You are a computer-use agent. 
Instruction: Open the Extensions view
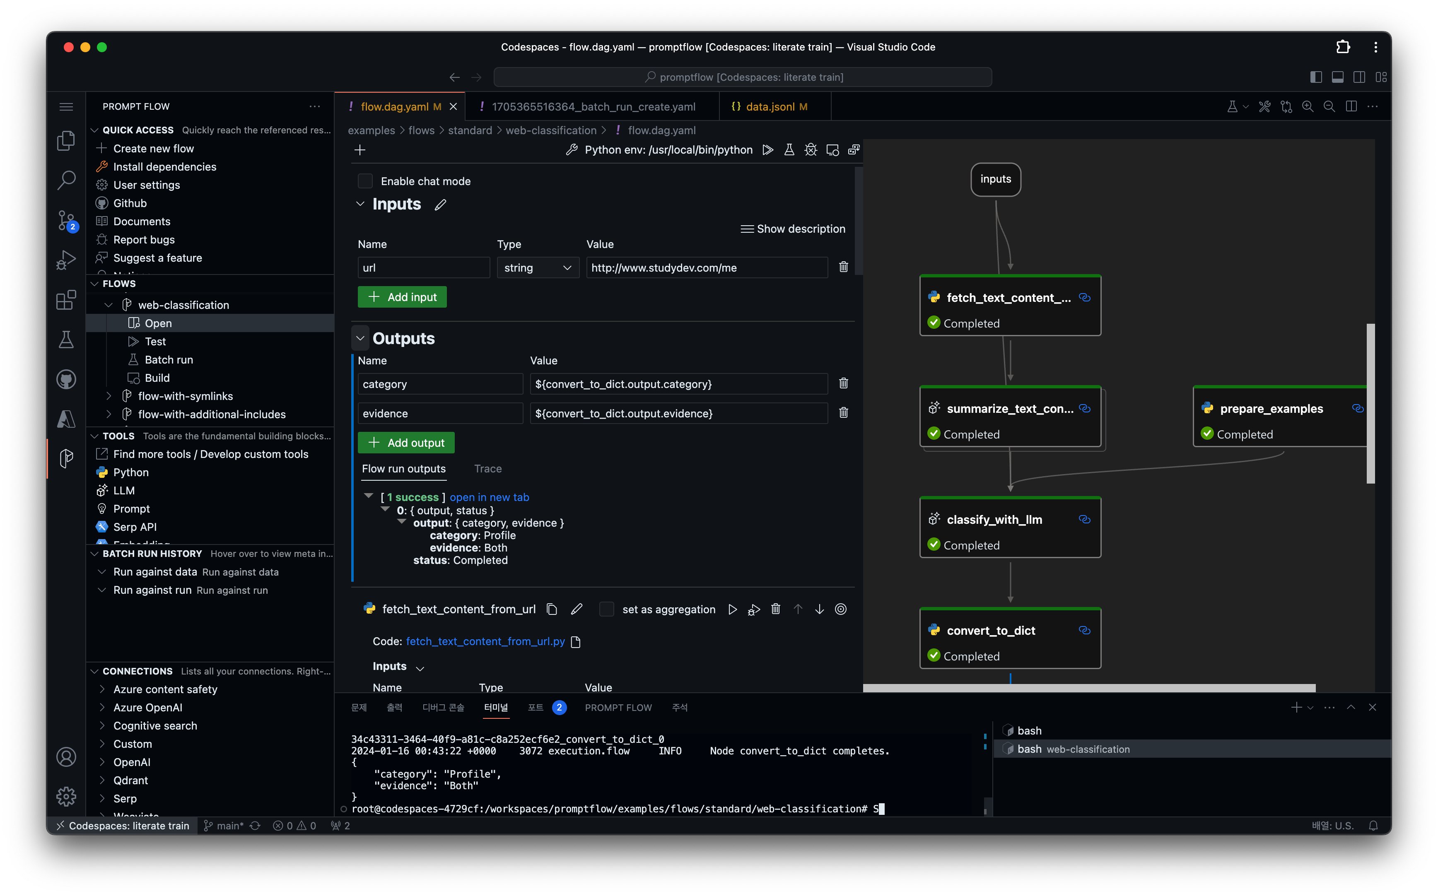click(66, 300)
